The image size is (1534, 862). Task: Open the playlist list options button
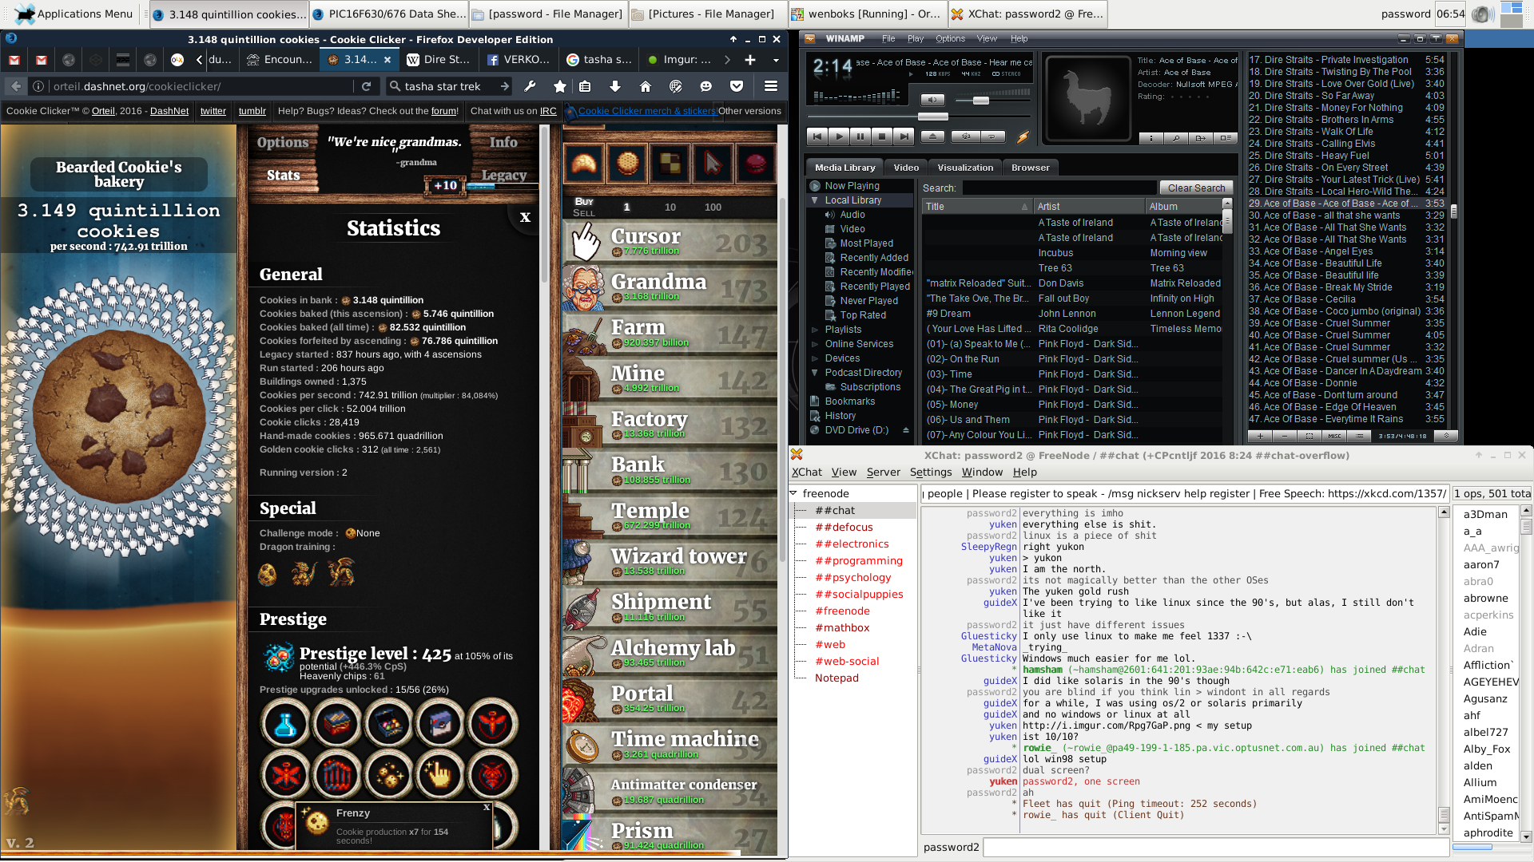1359,436
